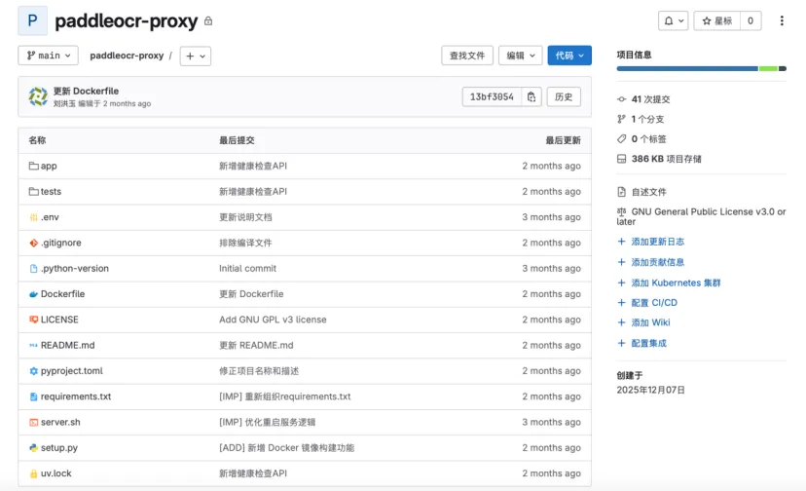This screenshot has width=806, height=491.
Task: Open commit '[IMP] 优化重启服务逻辑'
Action: tap(268, 422)
